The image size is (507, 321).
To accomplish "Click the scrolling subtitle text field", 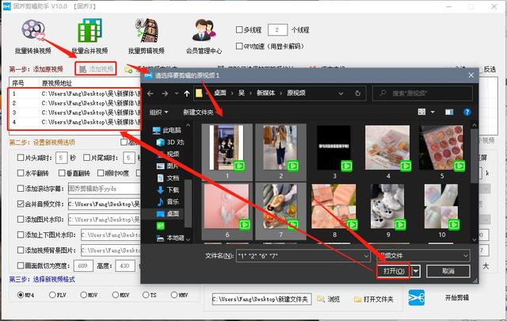I will (x=104, y=189).
